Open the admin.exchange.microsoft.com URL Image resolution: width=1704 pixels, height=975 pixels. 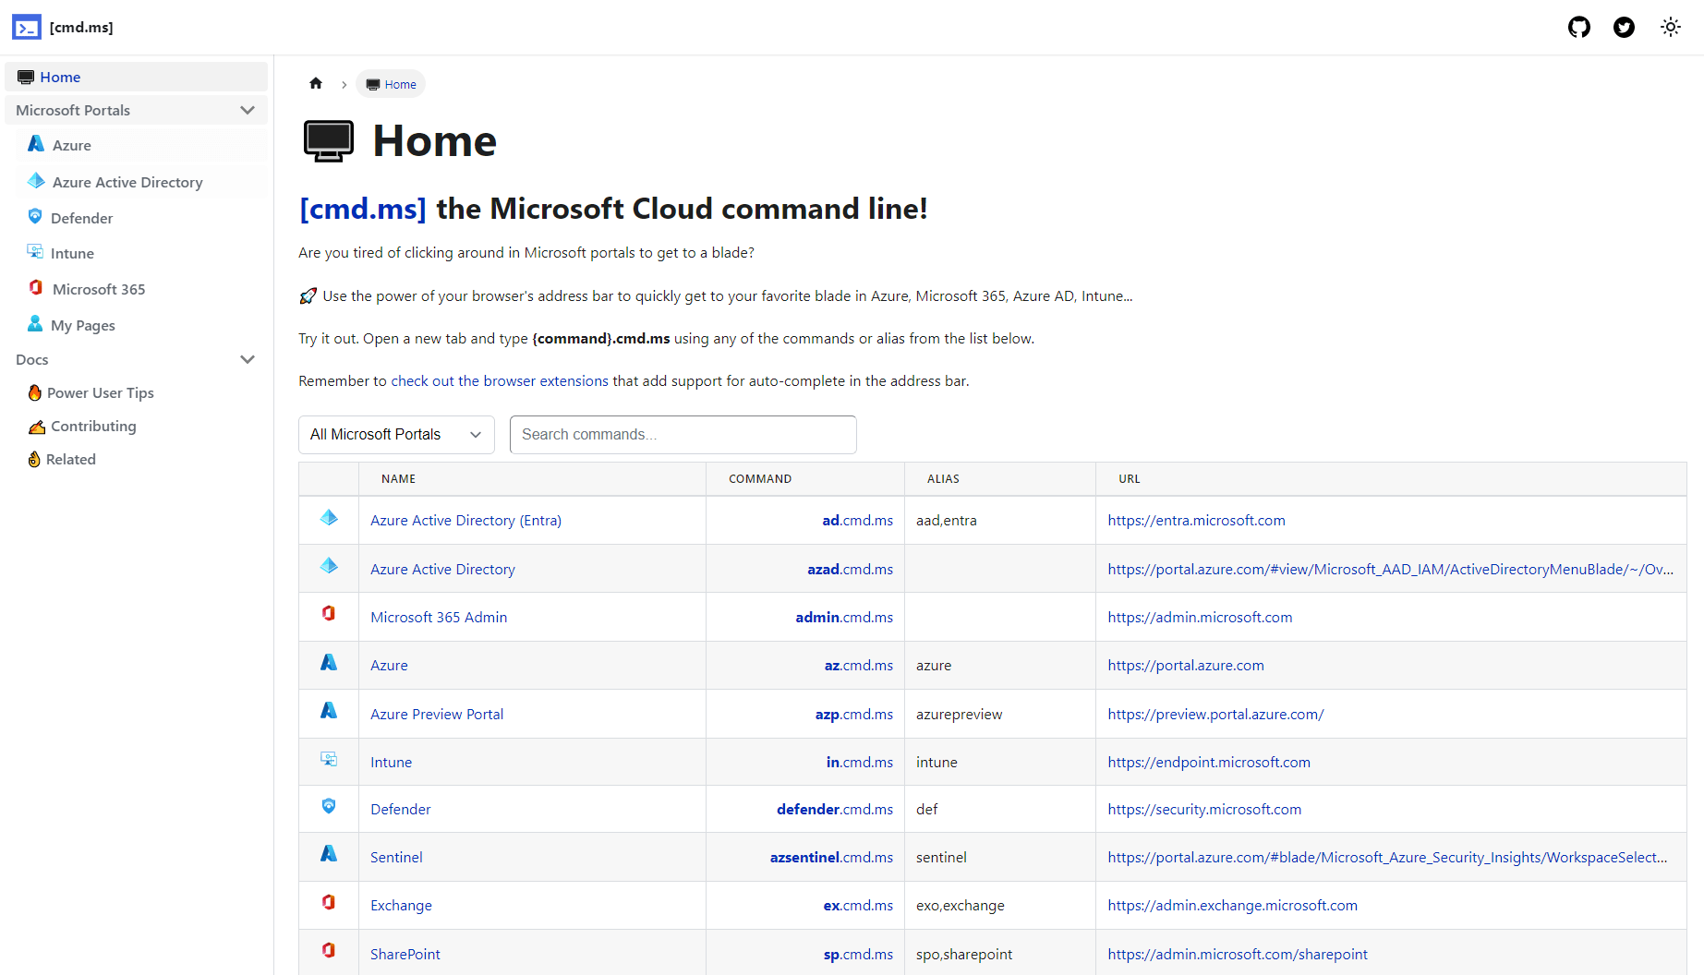click(1232, 906)
